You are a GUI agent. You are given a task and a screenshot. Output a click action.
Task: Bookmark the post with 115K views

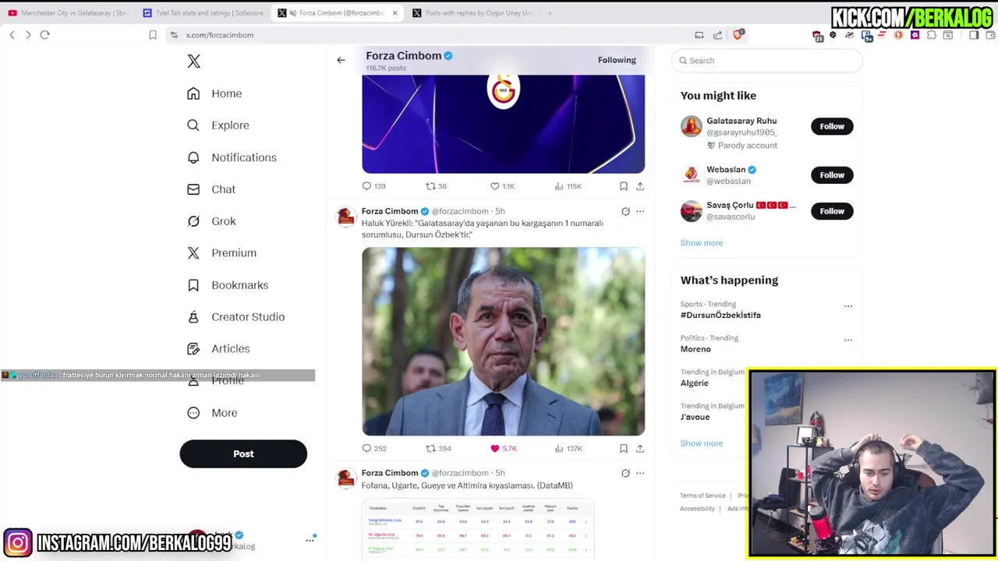pos(624,186)
